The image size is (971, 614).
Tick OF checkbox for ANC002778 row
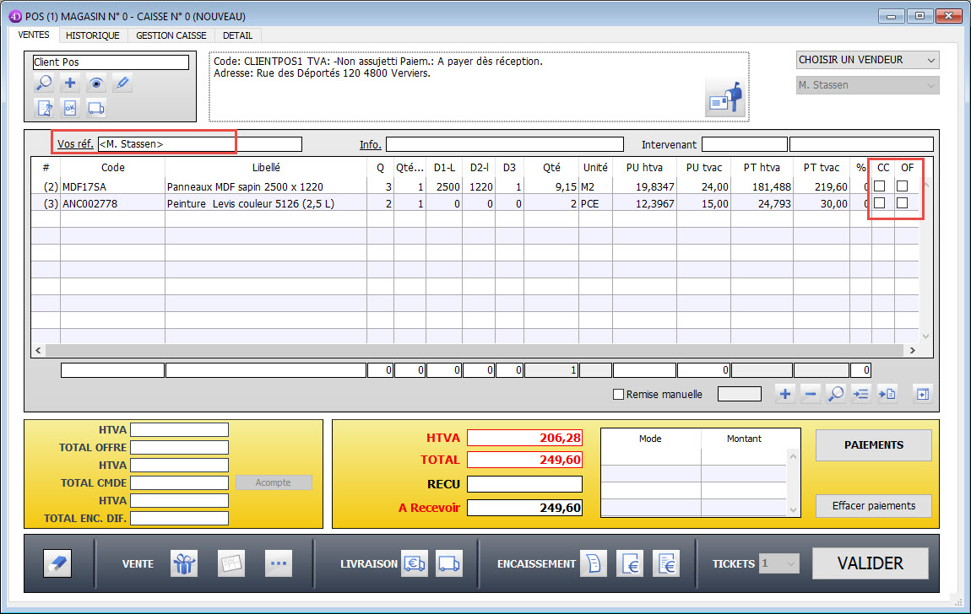pos(903,203)
